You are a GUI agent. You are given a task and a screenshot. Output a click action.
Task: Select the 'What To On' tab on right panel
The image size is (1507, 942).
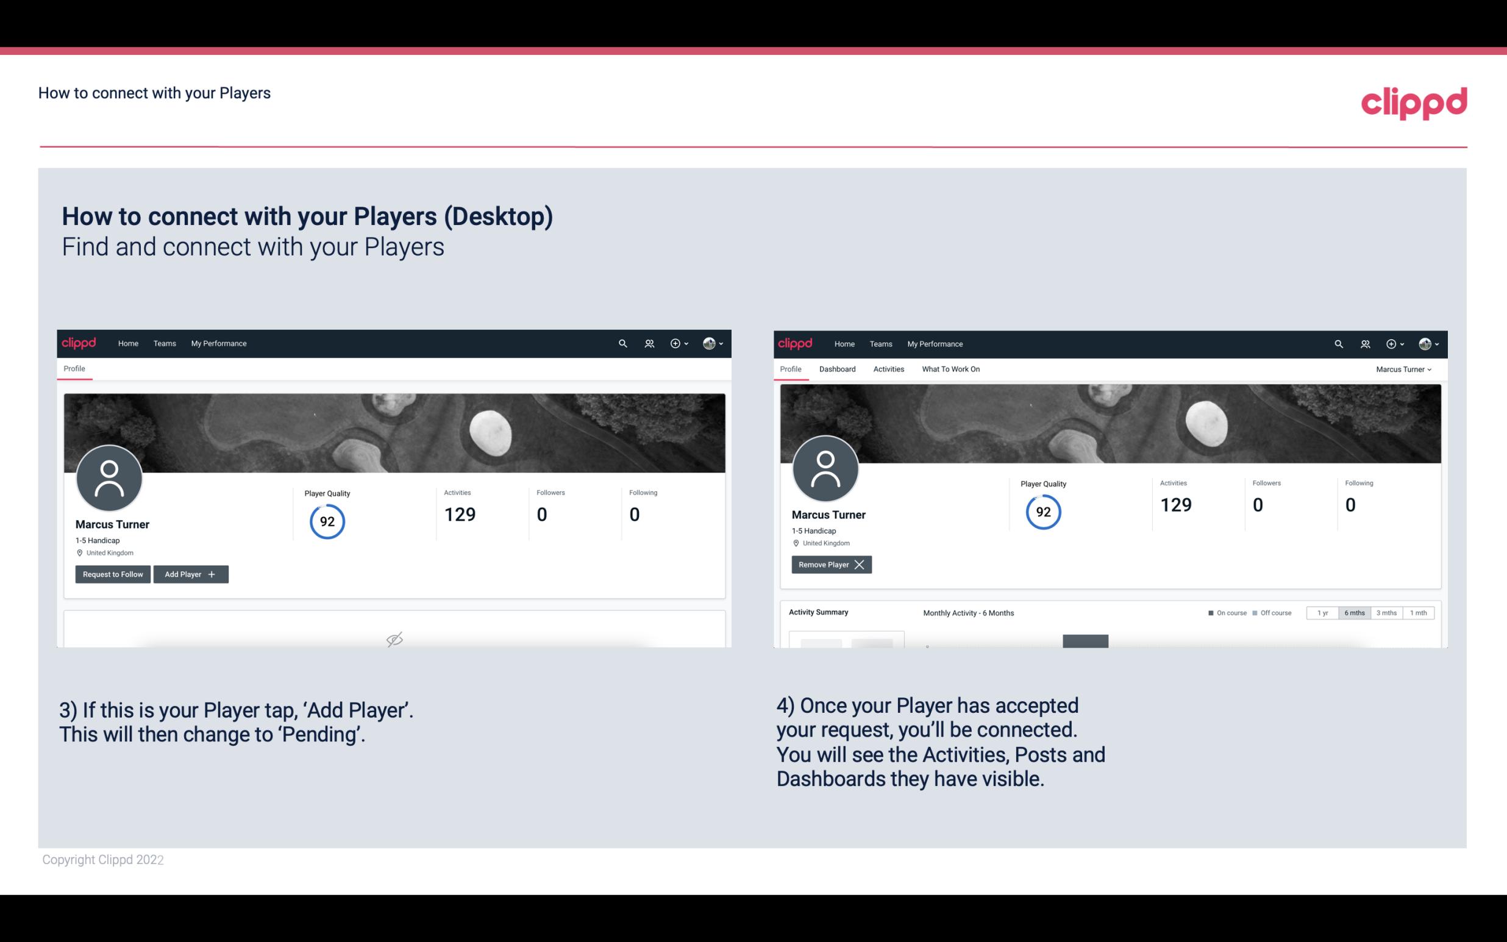point(950,369)
